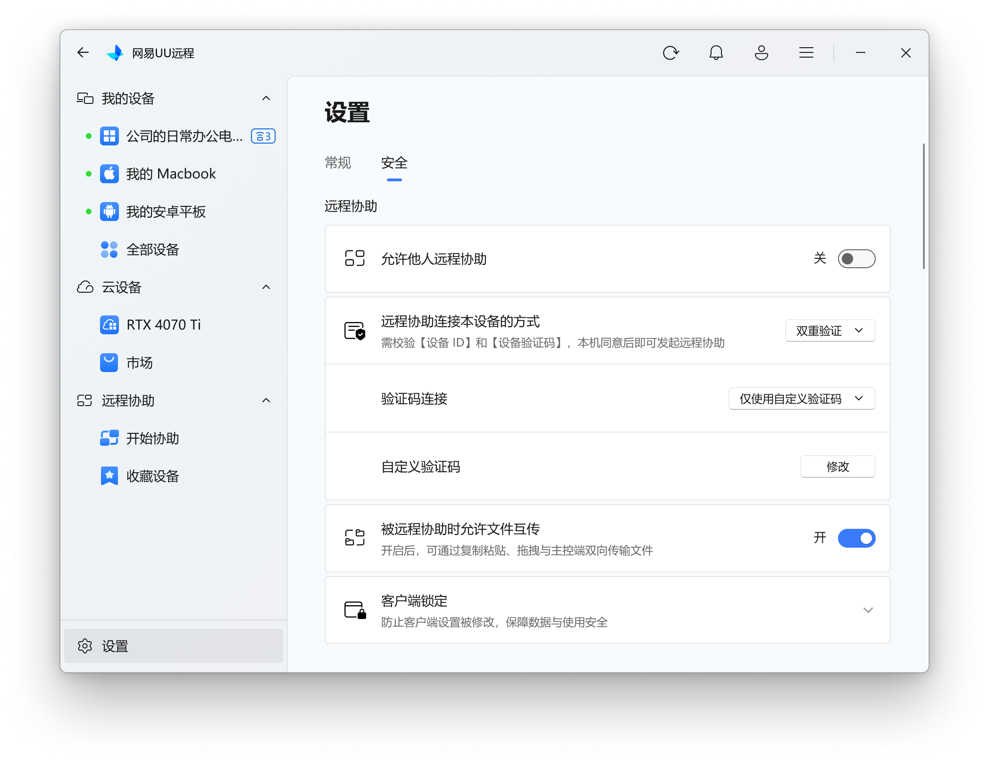Click the 开 state label
The height and width of the screenshot is (763, 989).
coord(820,538)
